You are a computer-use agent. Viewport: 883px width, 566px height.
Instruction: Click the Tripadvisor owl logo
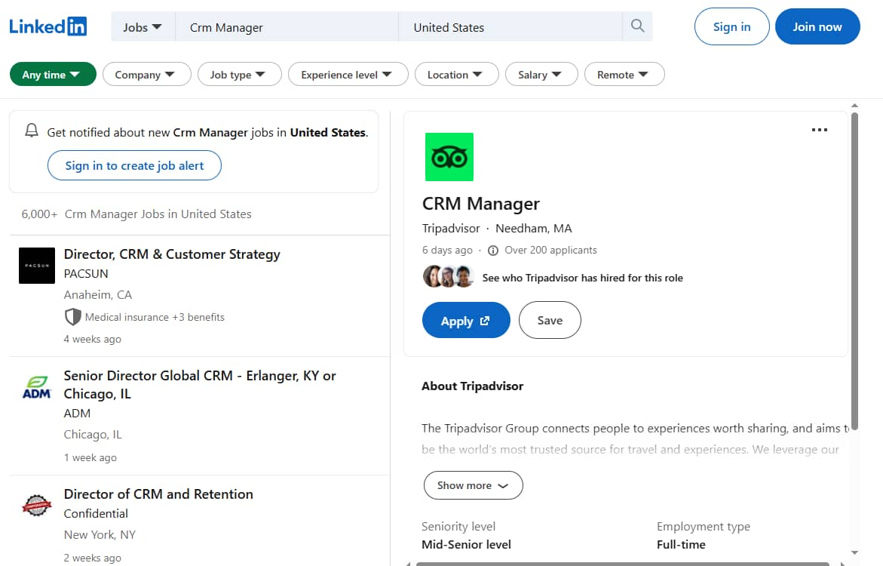click(449, 157)
